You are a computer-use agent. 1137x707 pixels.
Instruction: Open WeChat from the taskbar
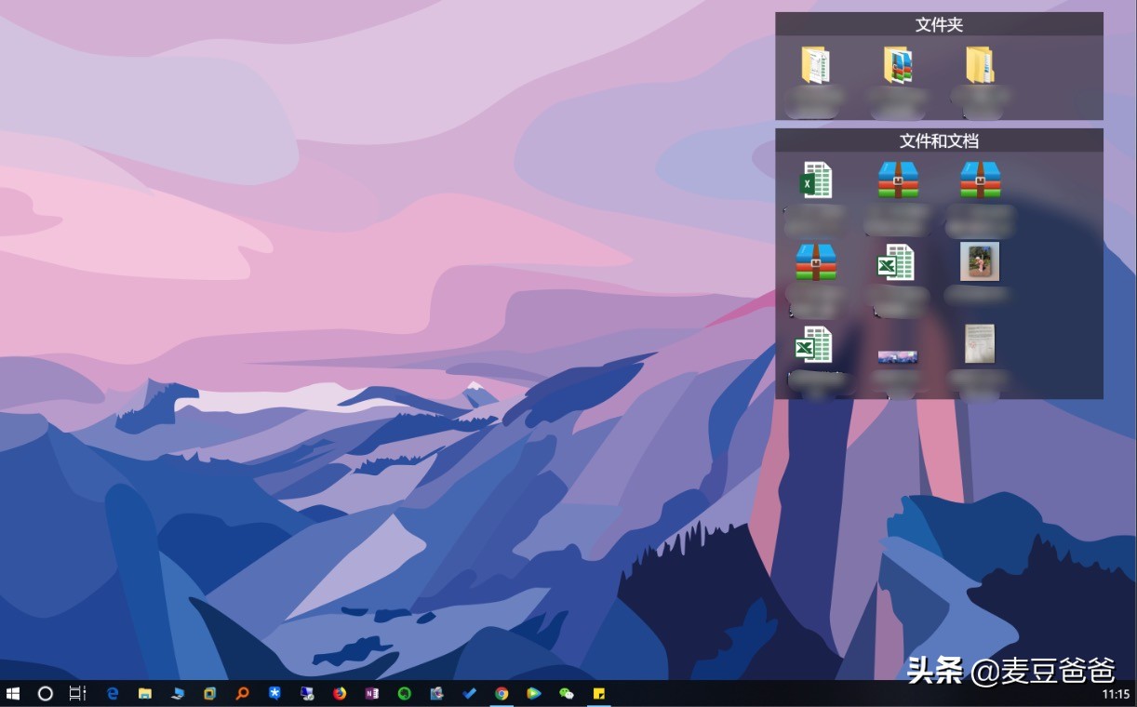click(567, 693)
